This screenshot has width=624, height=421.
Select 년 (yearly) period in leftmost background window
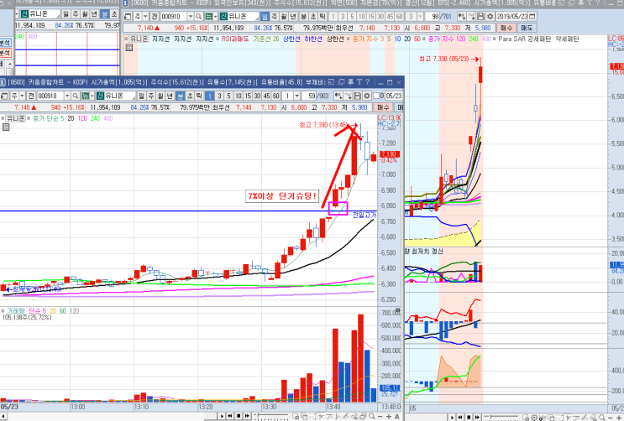(x=94, y=14)
